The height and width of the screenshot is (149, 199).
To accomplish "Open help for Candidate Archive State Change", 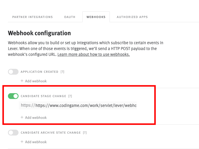I will (85, 133).
